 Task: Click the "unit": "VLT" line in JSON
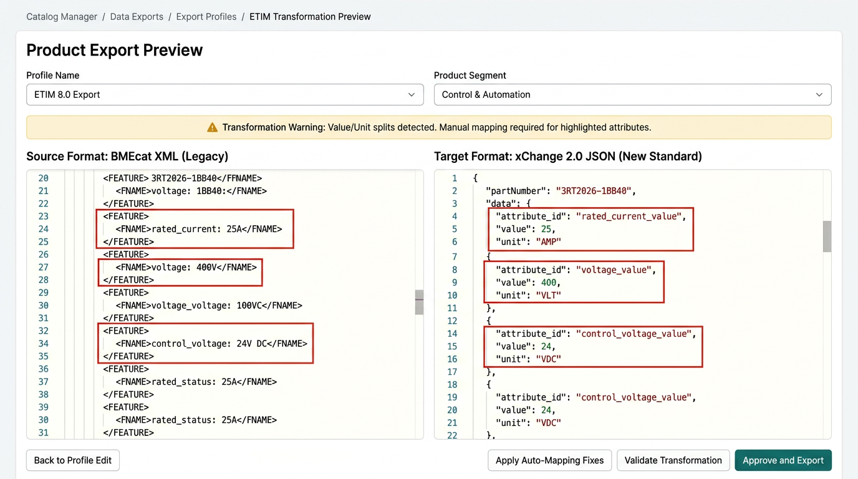point(528,295)
